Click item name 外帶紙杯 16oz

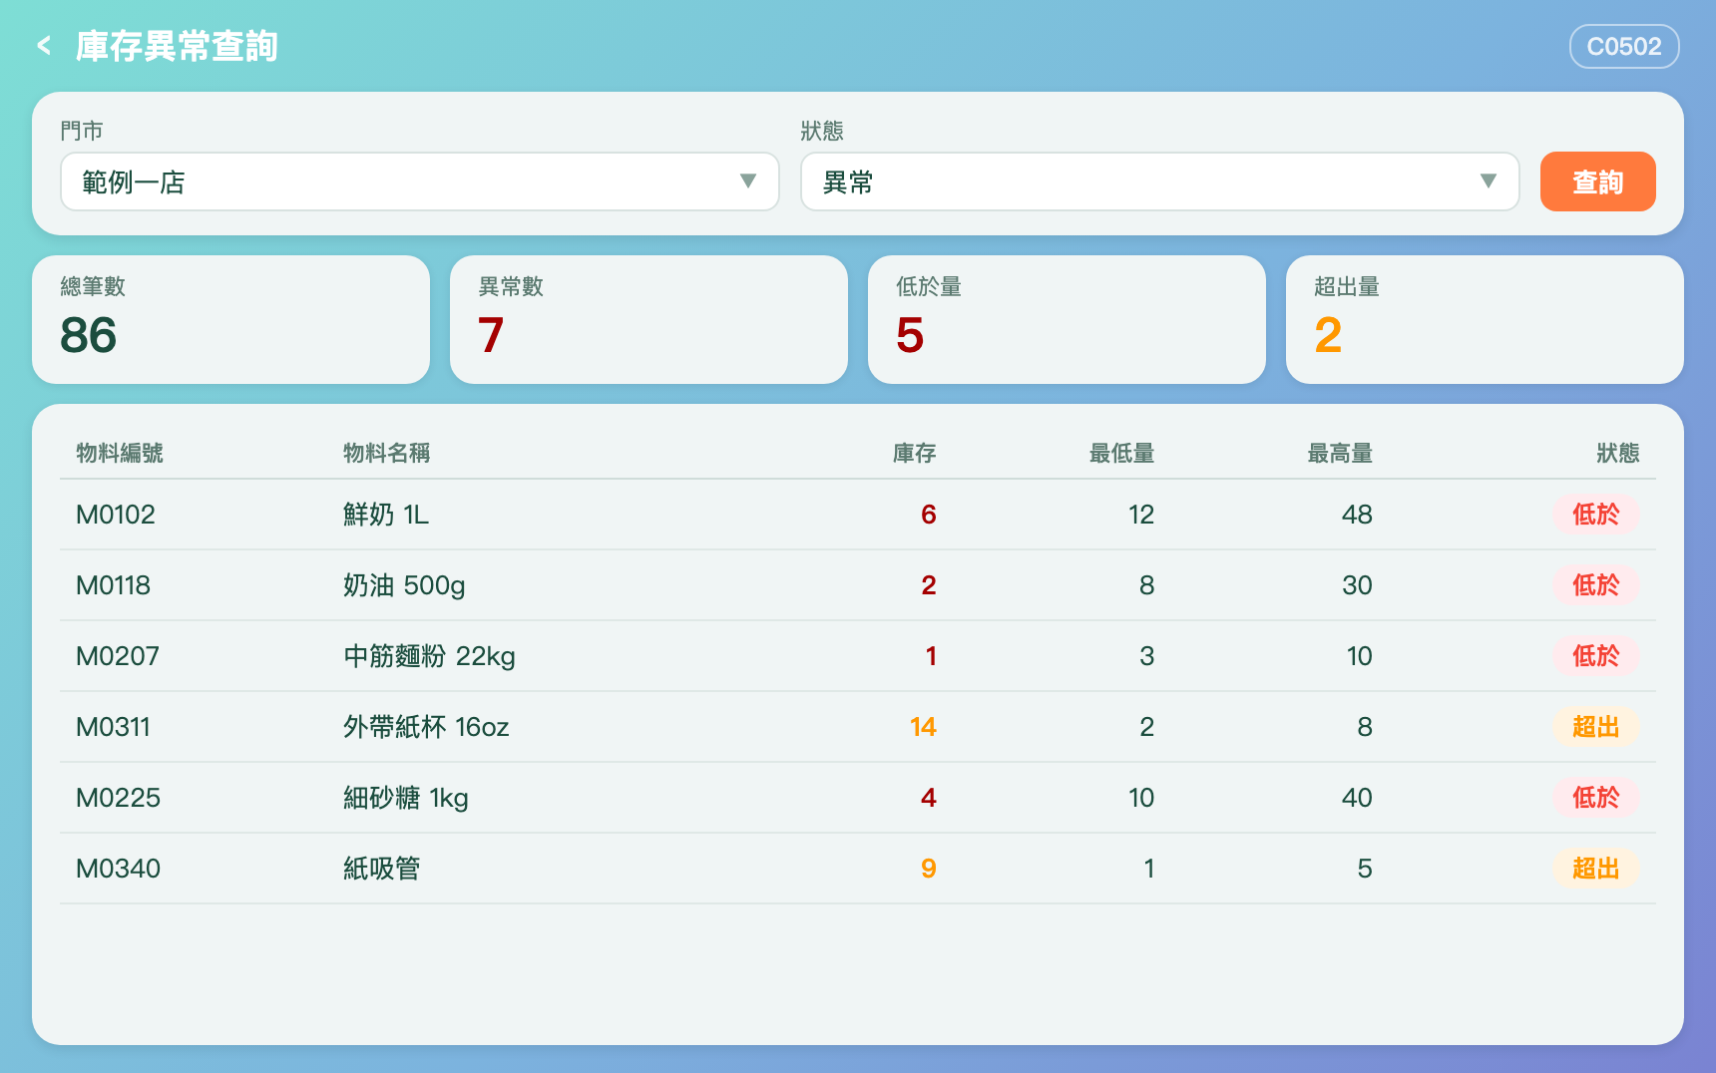coord(426,727)
